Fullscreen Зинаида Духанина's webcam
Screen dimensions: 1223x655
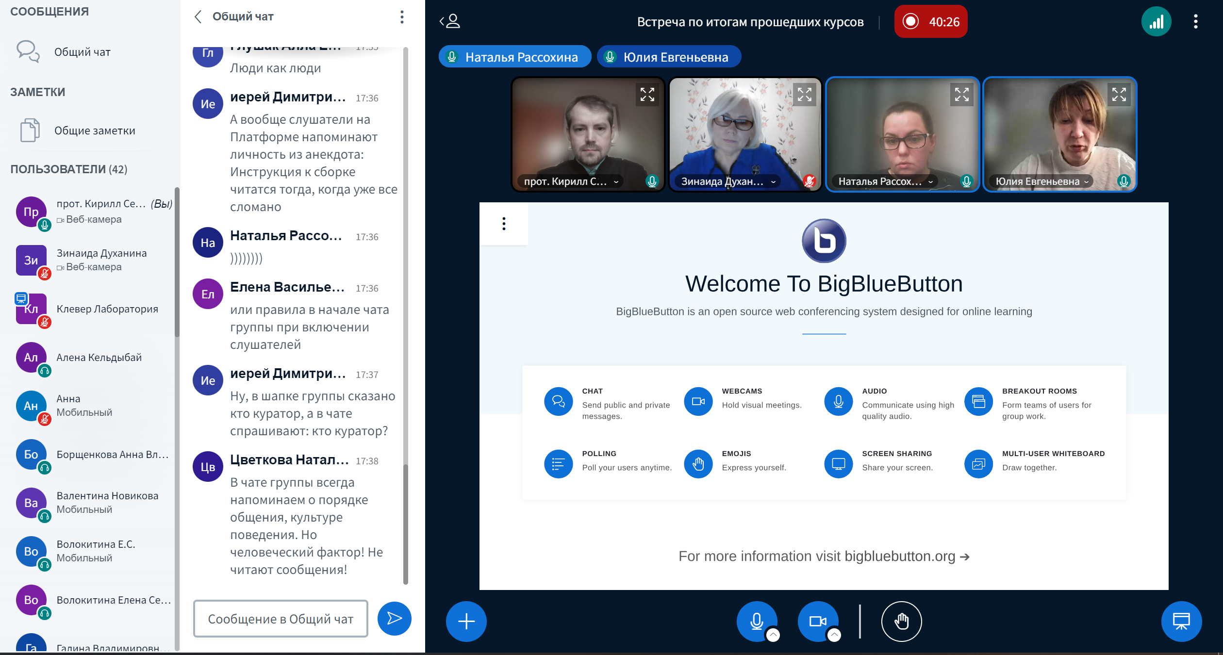tap(804, 95)
